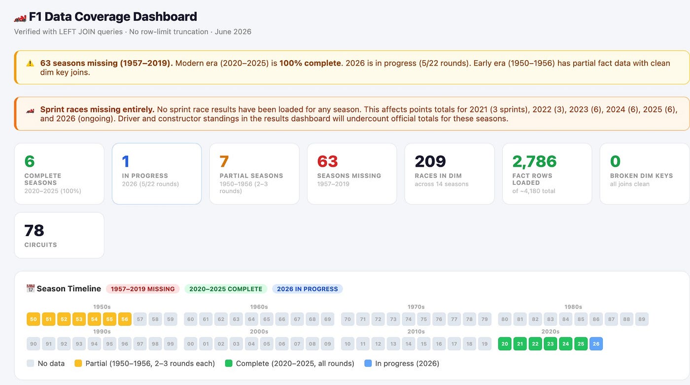690x385 pixels.
Task: Click the 1957–2019 MISSING badge
Action: (x=143, y=289)
